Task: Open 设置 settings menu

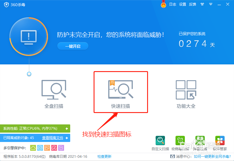Action: pyautogui.click(x=183, y=4)
